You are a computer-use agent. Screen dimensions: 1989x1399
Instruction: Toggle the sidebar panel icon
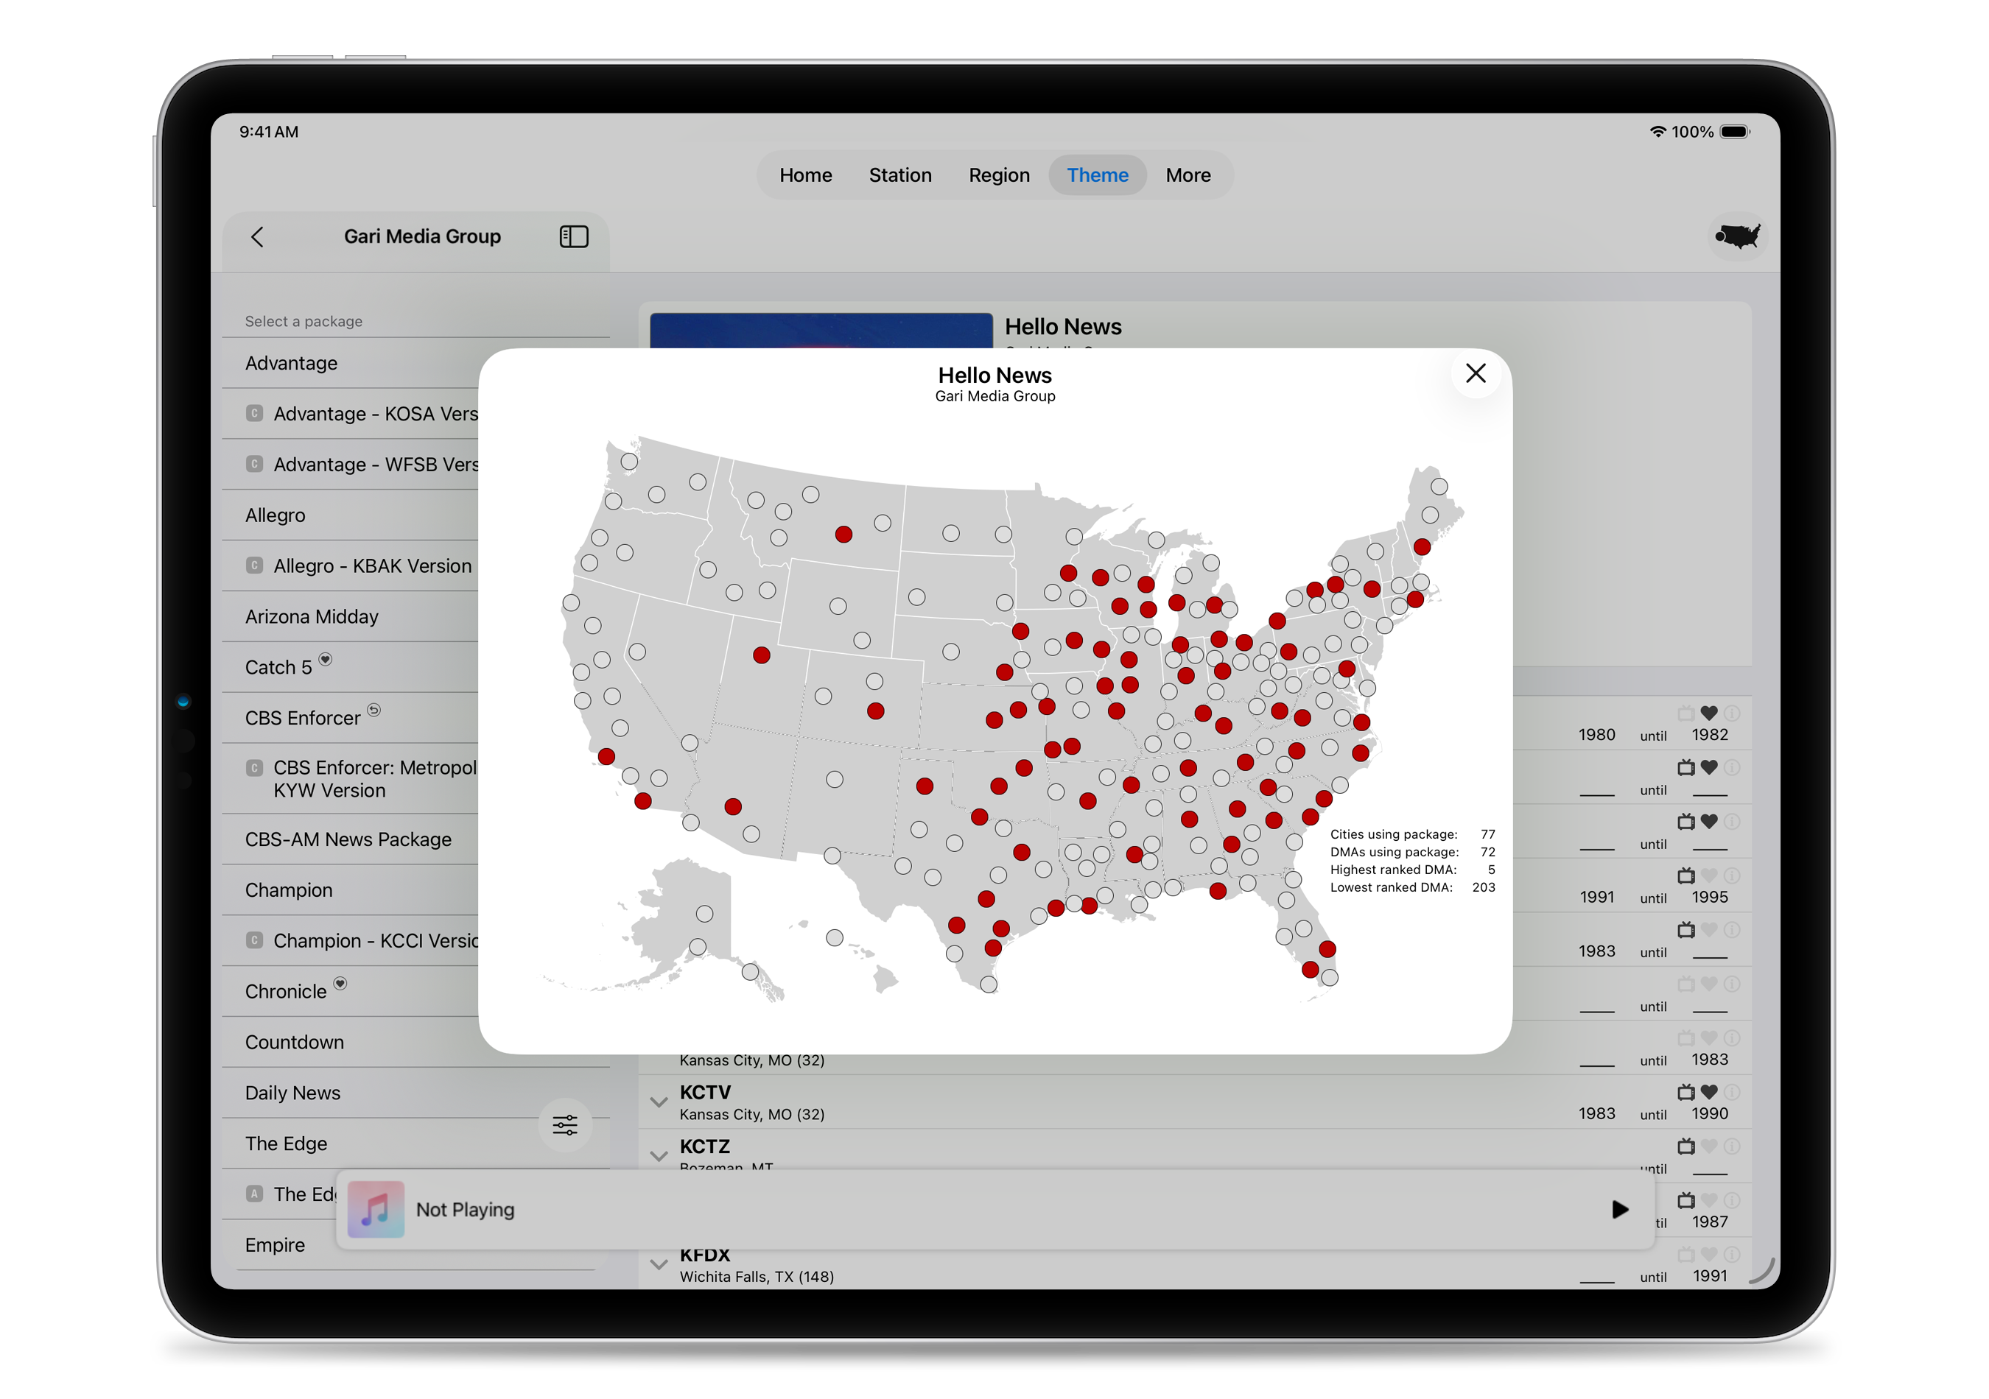click(x=573, y=237)
